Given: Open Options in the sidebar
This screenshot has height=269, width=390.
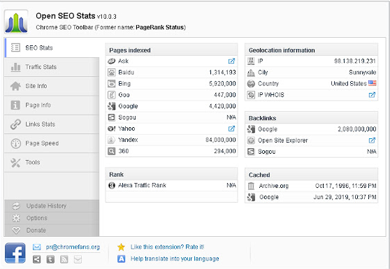Looking at the screenshot, I should (x=52, y=218).
